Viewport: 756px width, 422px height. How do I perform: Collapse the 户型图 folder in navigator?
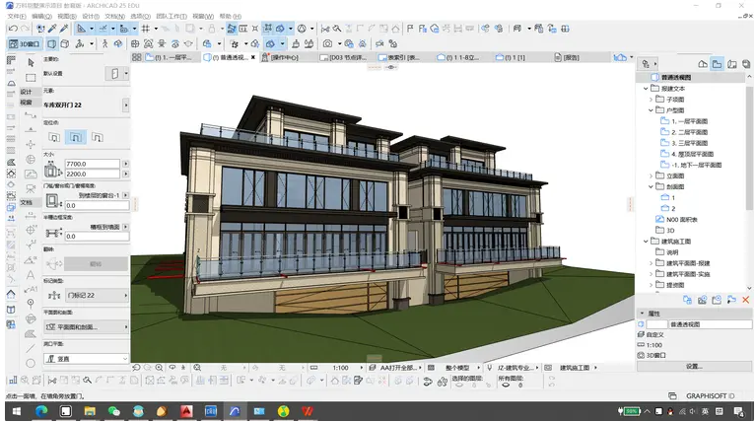coord(651,110)
